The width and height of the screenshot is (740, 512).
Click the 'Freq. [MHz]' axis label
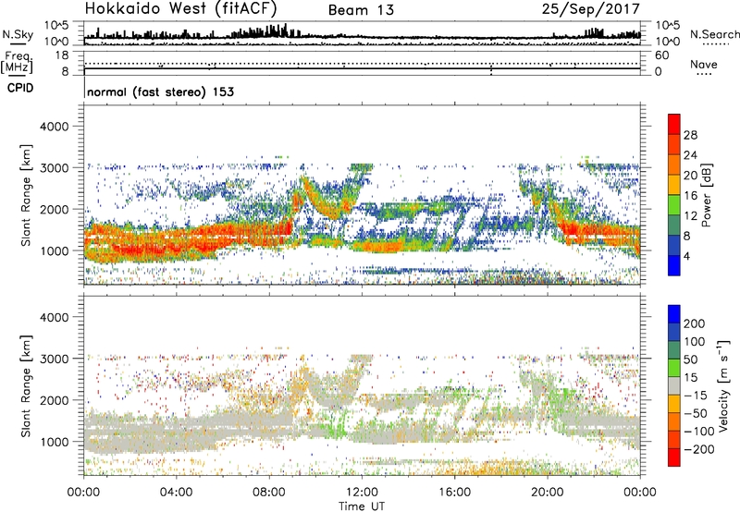click(x=17, y=62)
